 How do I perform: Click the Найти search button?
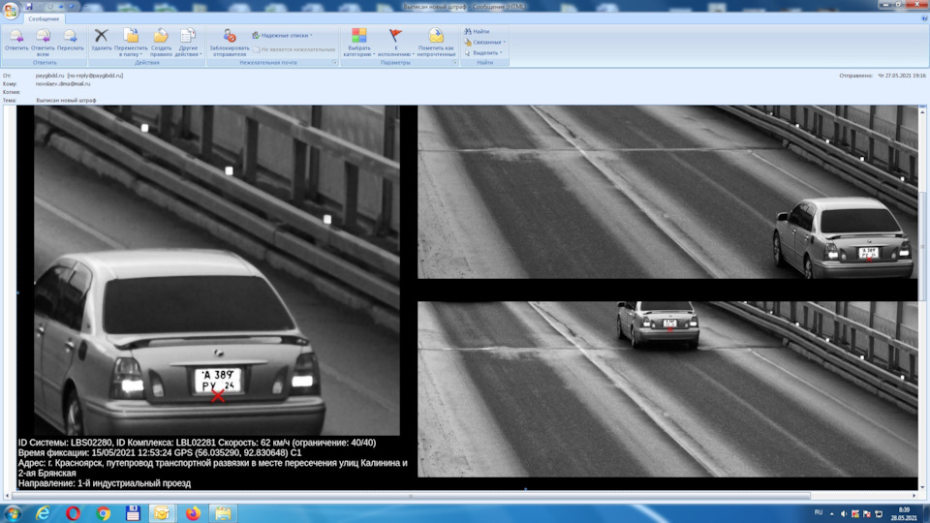477,31
